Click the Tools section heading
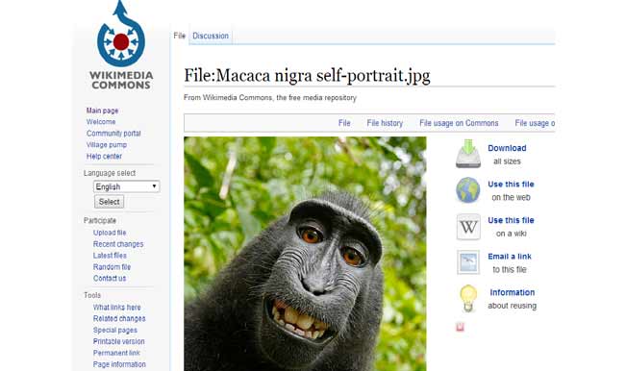The height and width of the screenshot is (371, 626). coord(92,295)
